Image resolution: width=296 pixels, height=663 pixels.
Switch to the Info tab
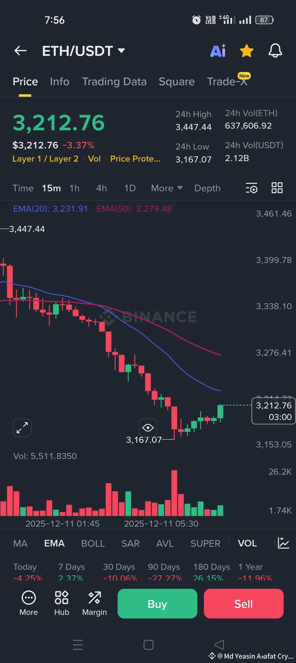coord(59,82)
